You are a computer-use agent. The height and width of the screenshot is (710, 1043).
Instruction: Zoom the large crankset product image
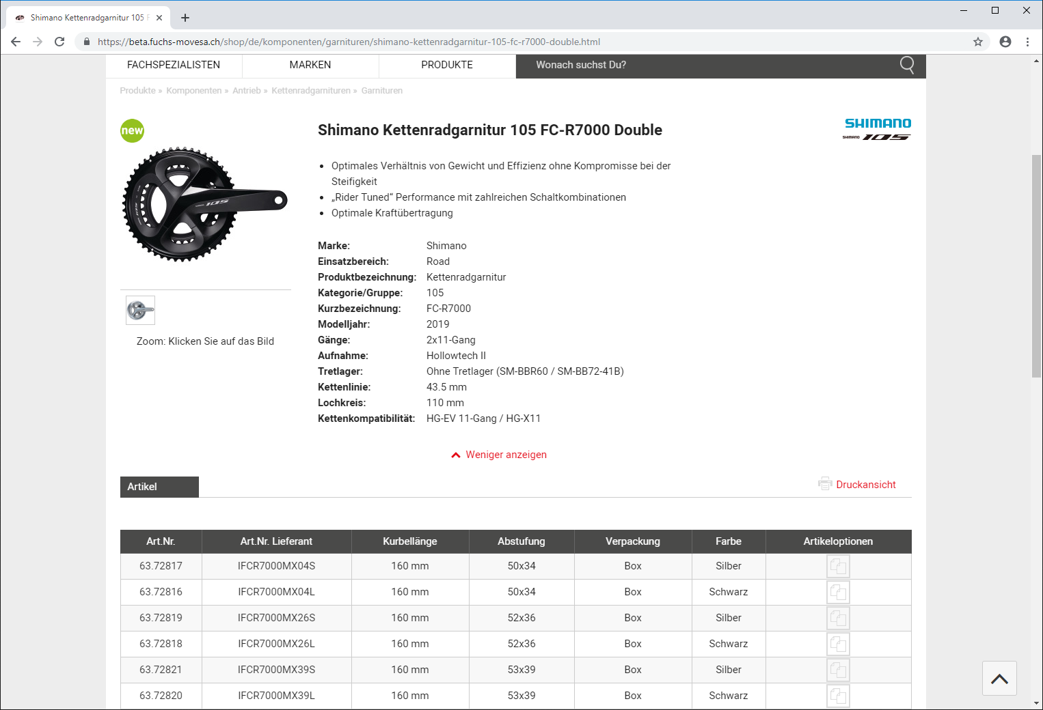204,204
